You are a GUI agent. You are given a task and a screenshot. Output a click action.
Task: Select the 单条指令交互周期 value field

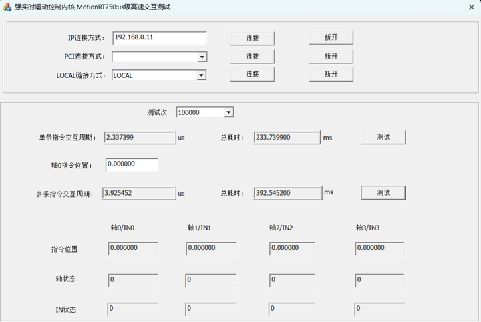[x=139, y=138]
